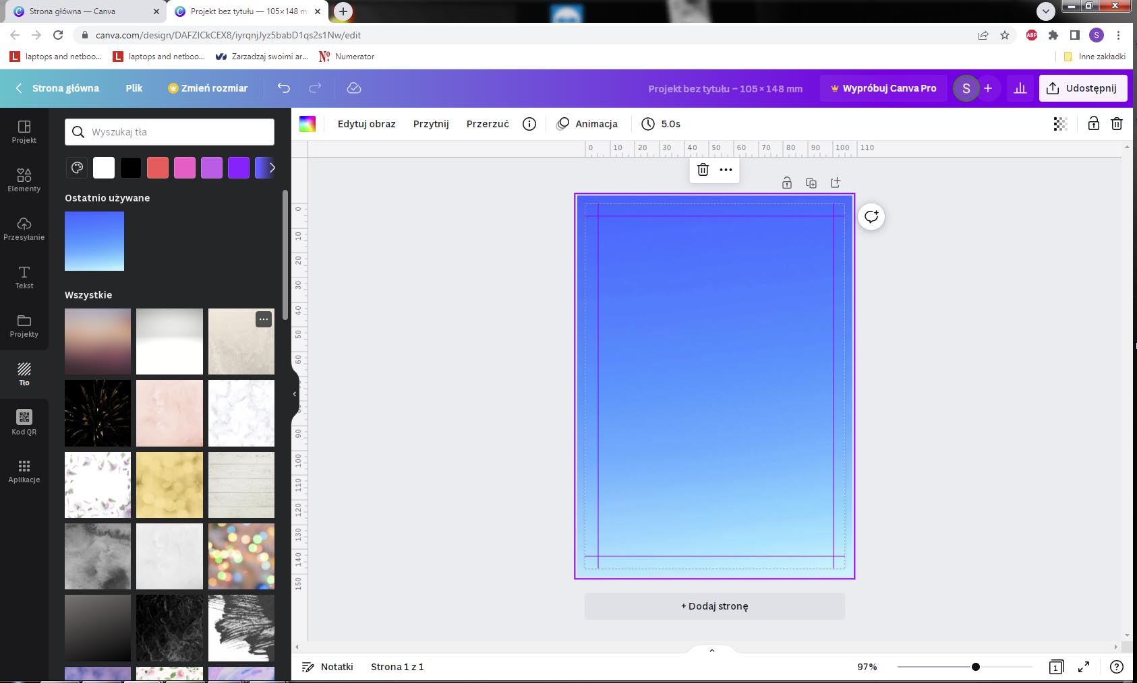Adjust the zoom slider handle

[x=976, y=667]
